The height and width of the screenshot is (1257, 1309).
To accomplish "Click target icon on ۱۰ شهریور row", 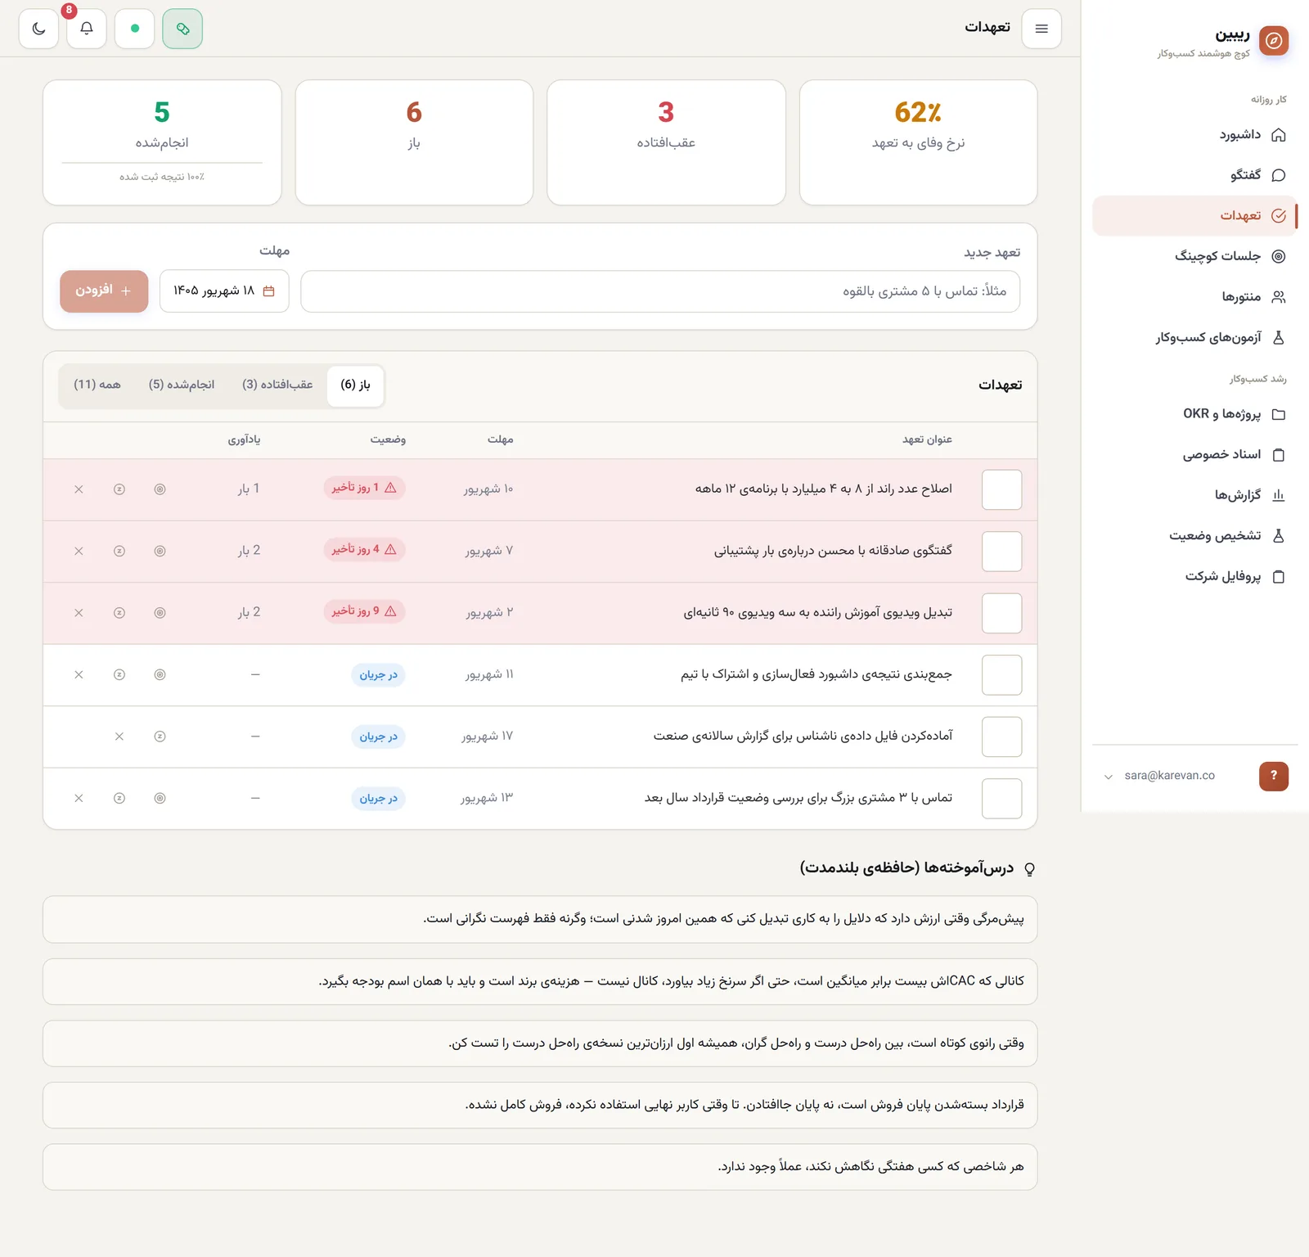I will 160,489.
